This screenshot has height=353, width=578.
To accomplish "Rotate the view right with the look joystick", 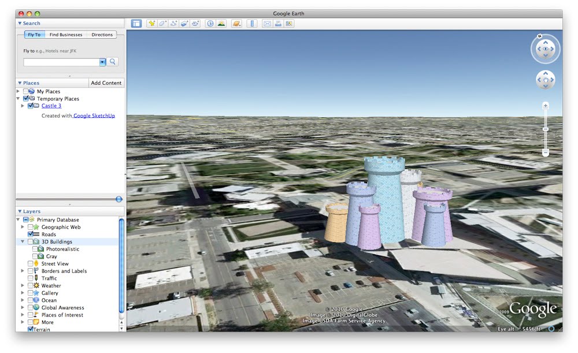I will pyautogui.click(x=552, y=49).
